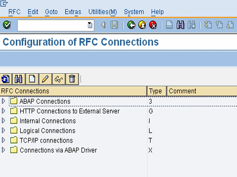This screenshot has width=237, height=177.
Task: Click the TCP/IP connections folder icon
Action: 14,140
